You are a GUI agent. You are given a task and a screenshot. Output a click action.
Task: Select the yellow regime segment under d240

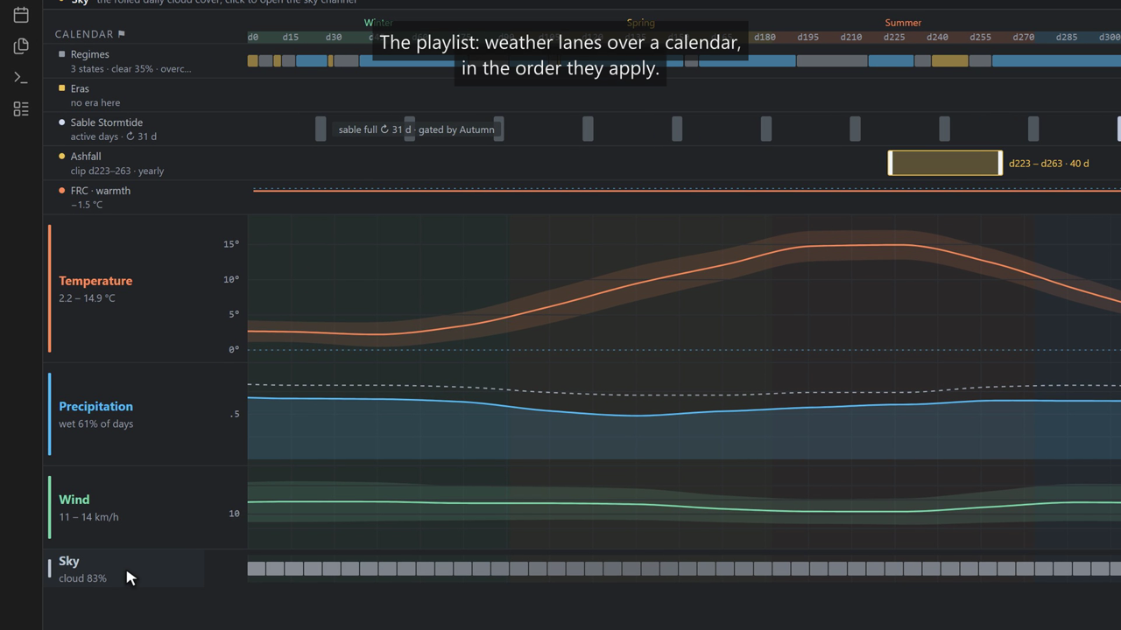click(949, 61)
